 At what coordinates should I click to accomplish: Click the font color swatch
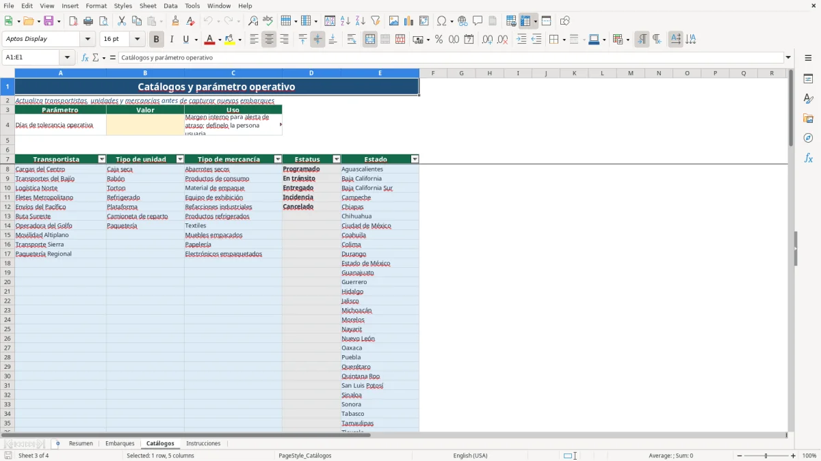pos(209,40)
